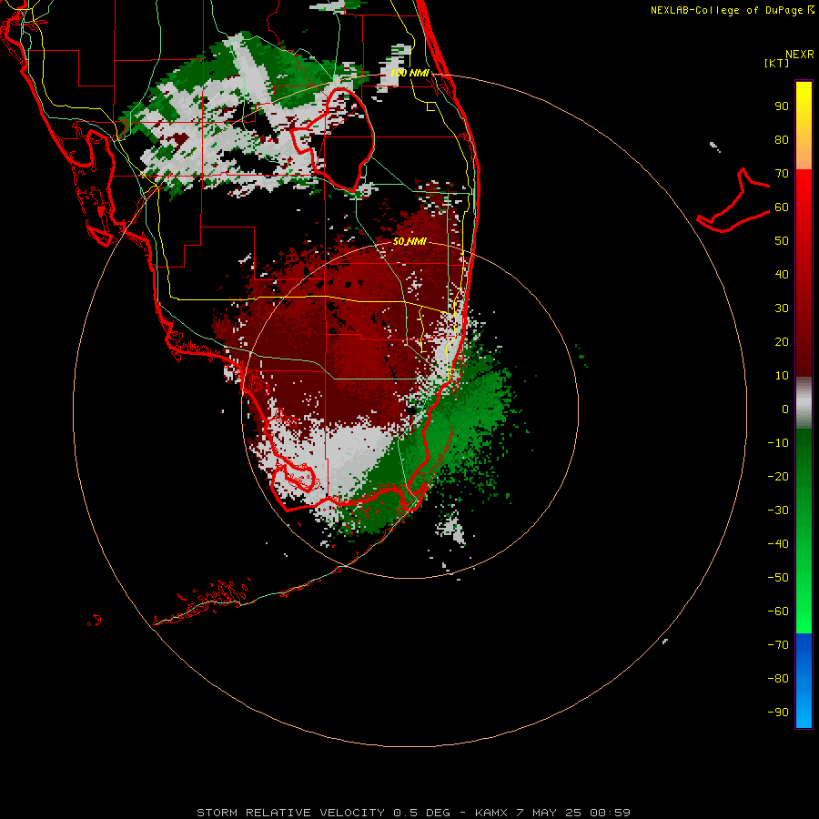Click the -60 value on velocity scale
The width and height of the screenshot is (819, 819).
[778, 612]
